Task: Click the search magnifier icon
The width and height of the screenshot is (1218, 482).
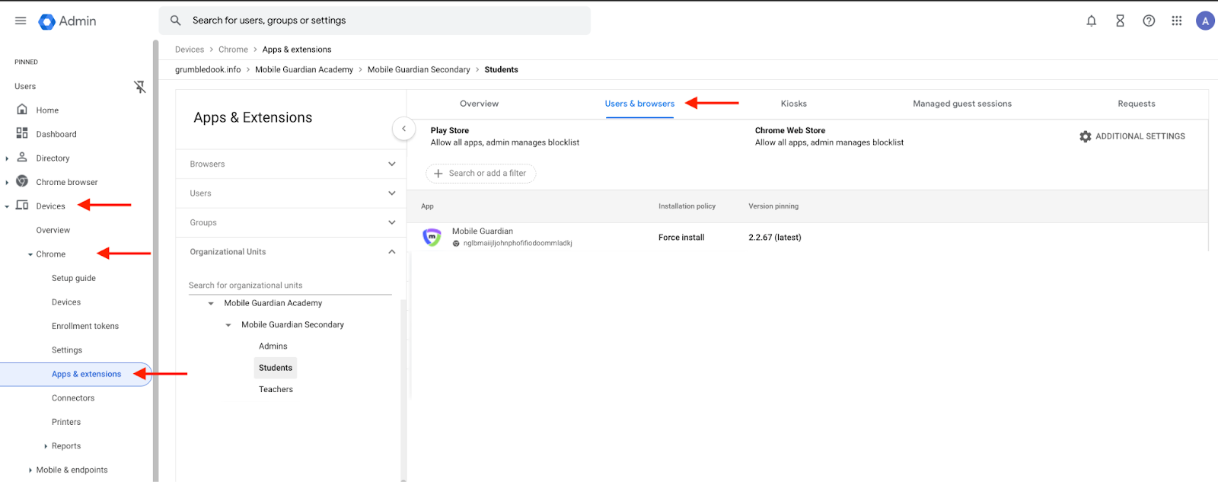Action: (x=176, y=21)
